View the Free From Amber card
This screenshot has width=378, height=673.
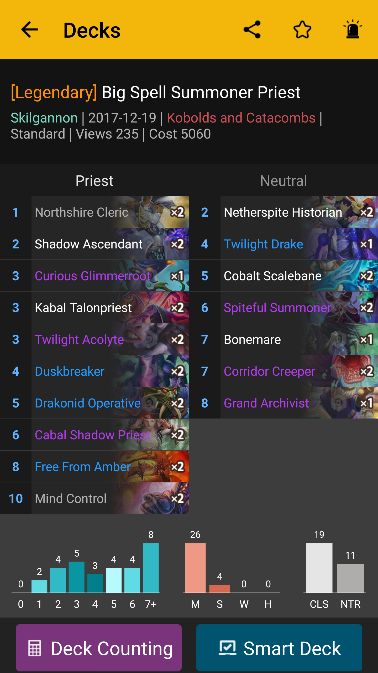pyautogui.click(x=94, y=467)
